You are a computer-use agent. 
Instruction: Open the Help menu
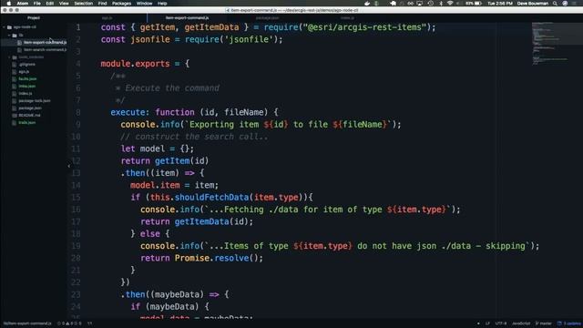[162, 4]
